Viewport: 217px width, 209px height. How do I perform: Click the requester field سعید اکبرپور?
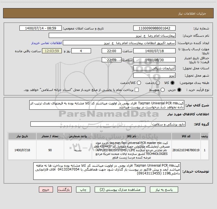click(119, 43)
